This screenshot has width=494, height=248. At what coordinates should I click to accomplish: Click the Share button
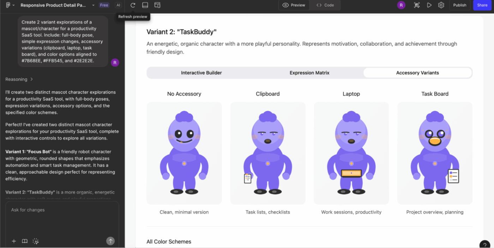point(482,5)
